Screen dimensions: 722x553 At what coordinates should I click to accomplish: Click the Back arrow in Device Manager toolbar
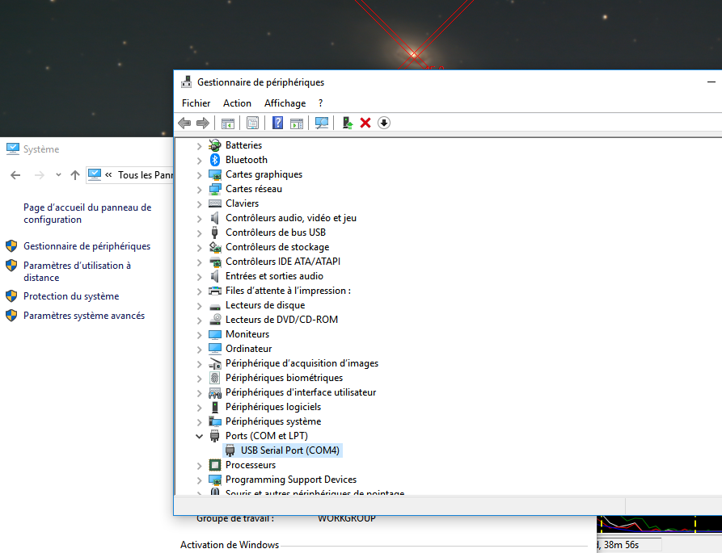(x=184, y=124)
